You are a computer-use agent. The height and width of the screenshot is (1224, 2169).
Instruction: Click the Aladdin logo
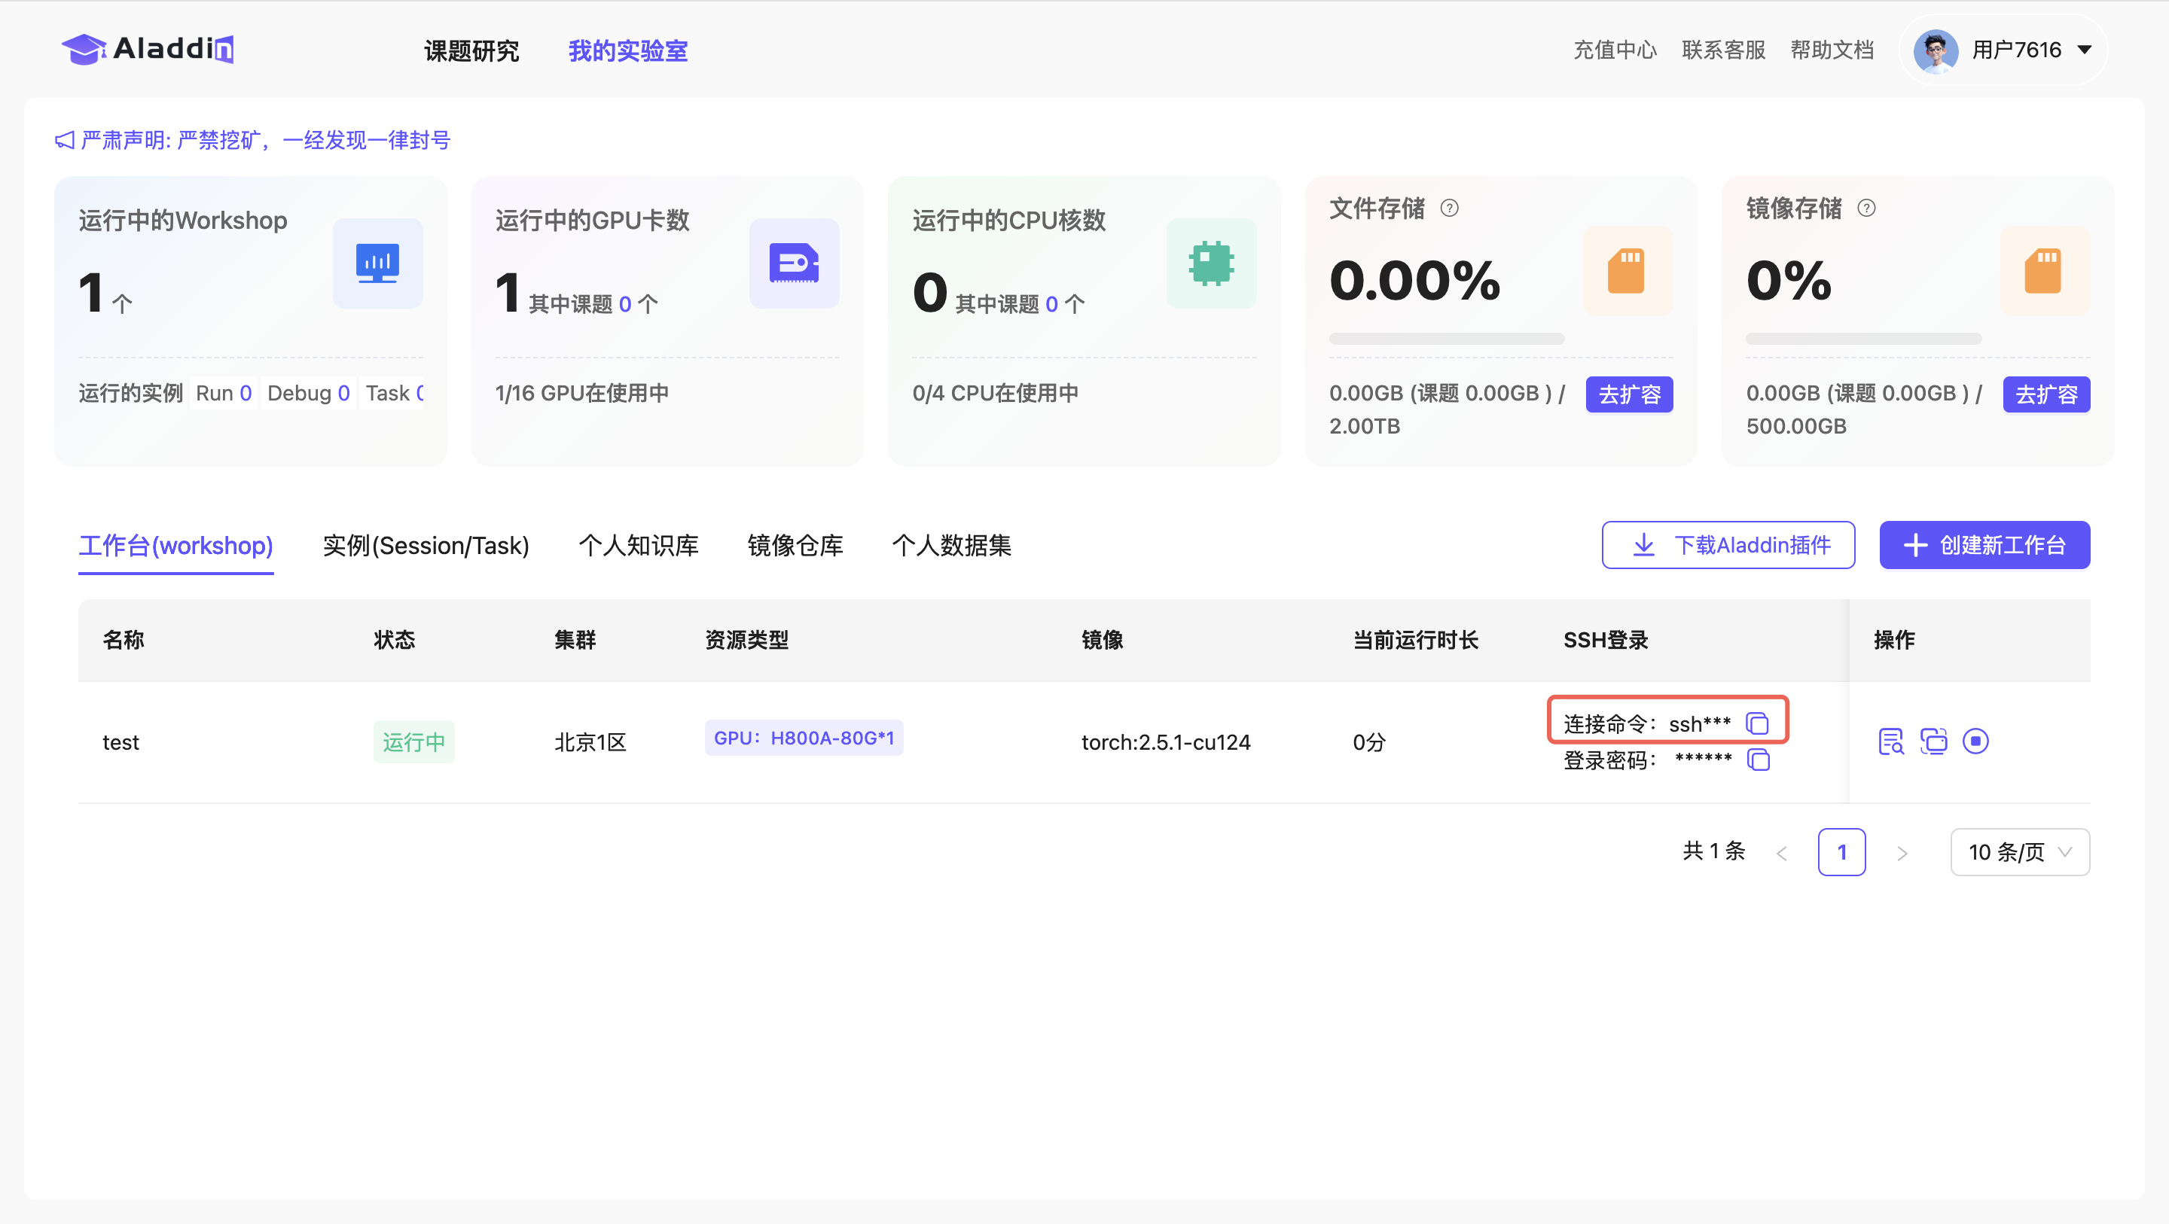(x=148, y=49)
